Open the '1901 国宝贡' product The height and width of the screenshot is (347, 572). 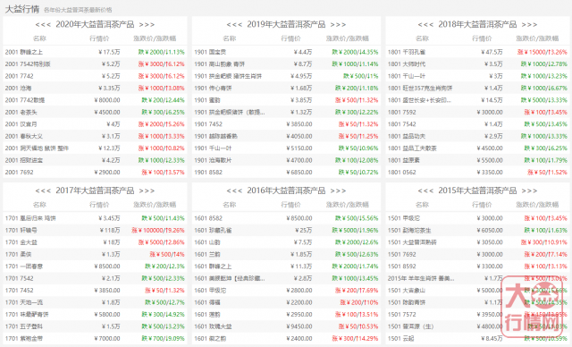(210, 52)
